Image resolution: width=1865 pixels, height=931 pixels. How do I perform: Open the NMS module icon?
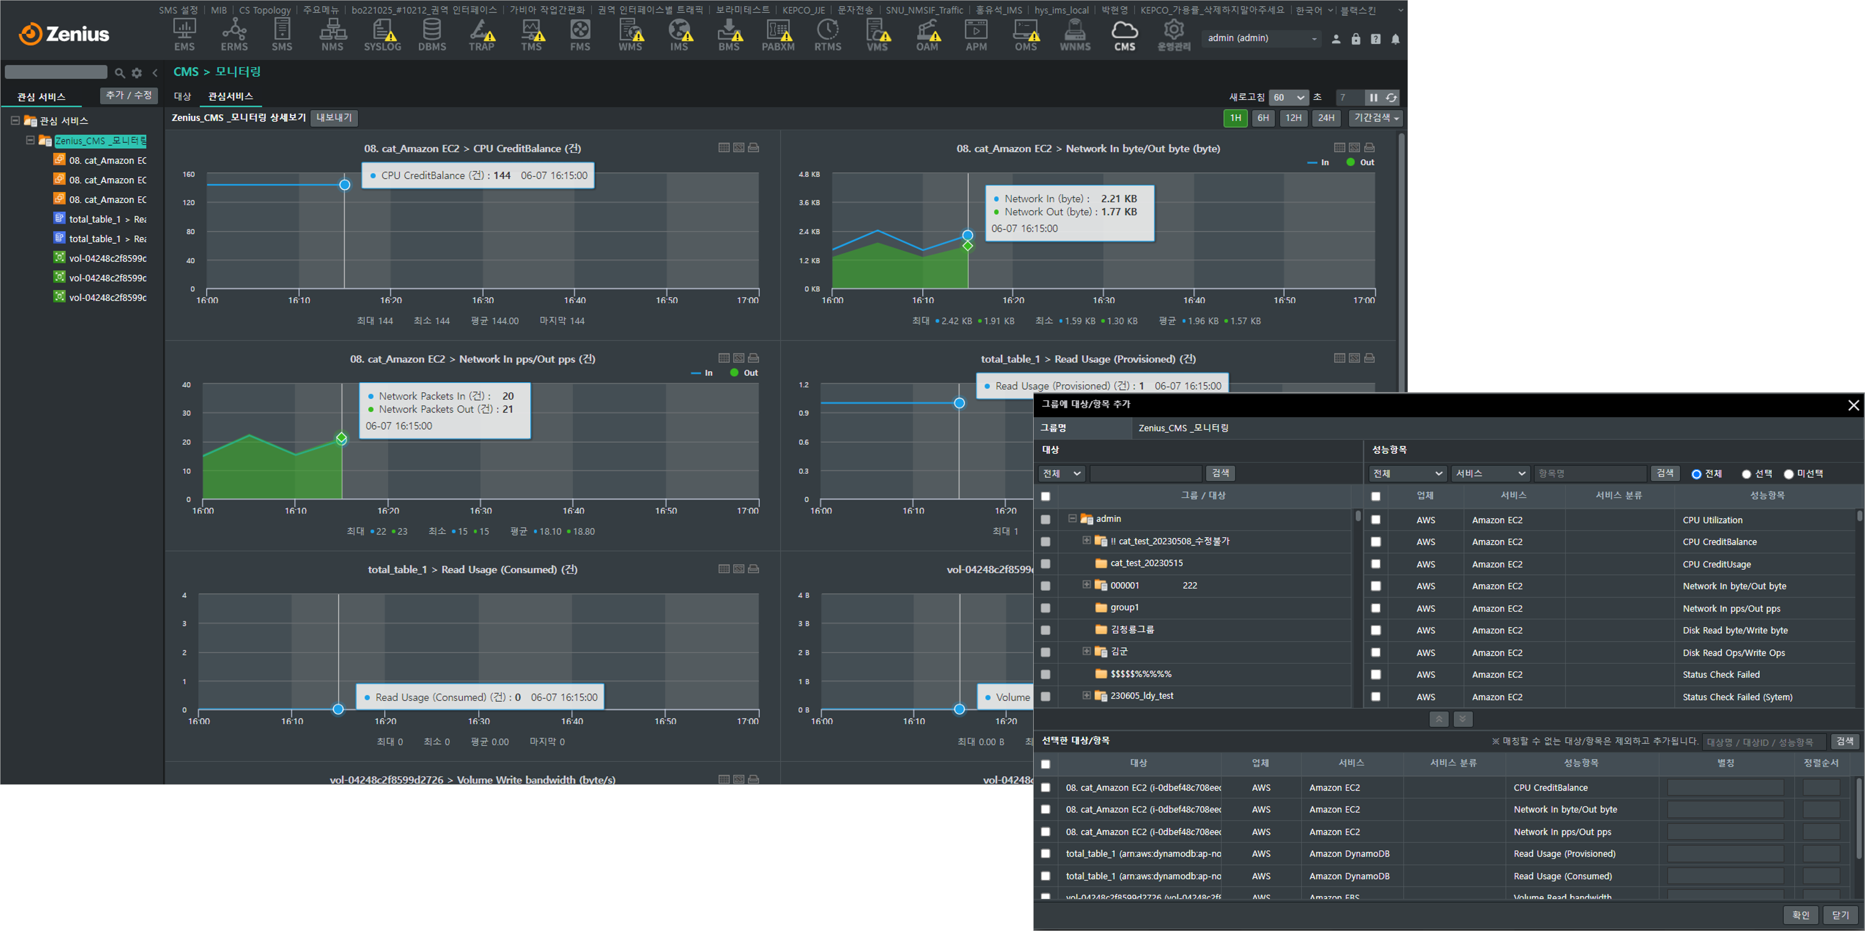click(332, 35)
